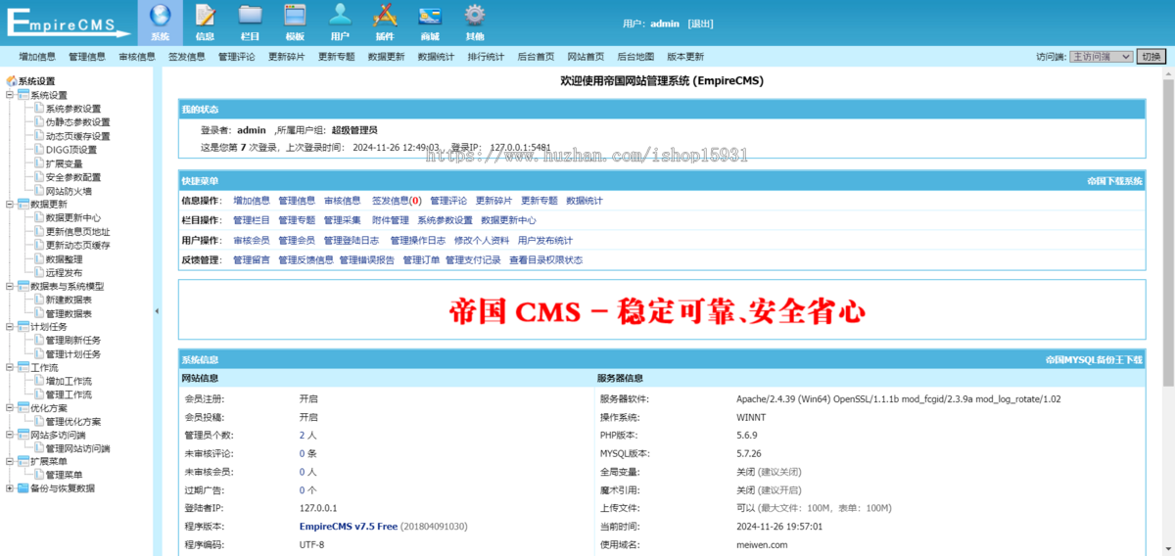This screenshot has height=556, width=1175.
Task: Click page icon beside 数据更新中心
Action: pyautogui.click(x=39, y=218)
